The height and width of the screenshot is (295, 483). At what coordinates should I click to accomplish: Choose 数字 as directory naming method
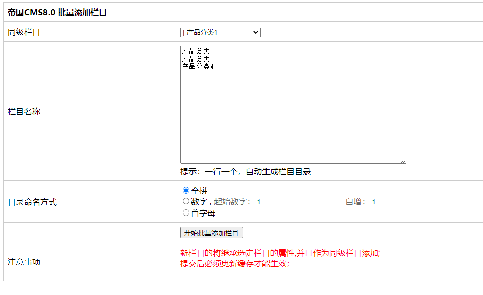[186, 201]
